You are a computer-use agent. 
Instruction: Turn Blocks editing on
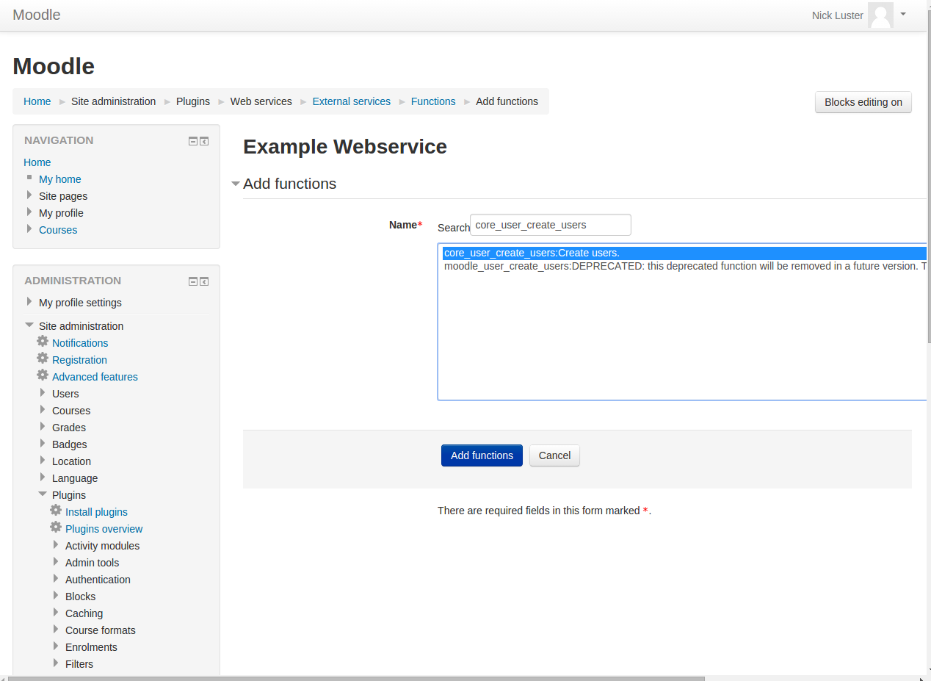(863, 102)
